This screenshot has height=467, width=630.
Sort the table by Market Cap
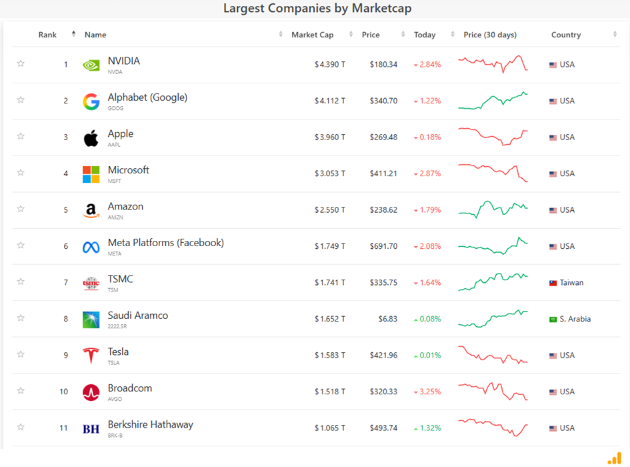(x=312, y=35)
